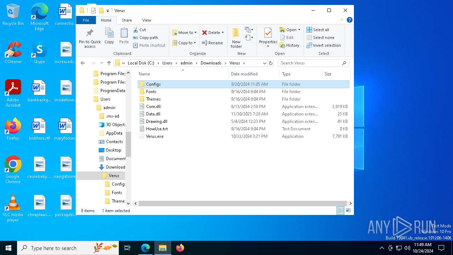453x255 pixels.
Task: Click Copy path in Clipboard group
Action: (x=145, y=38)
